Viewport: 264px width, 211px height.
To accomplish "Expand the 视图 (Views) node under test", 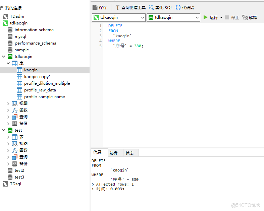I will [8, 144].
